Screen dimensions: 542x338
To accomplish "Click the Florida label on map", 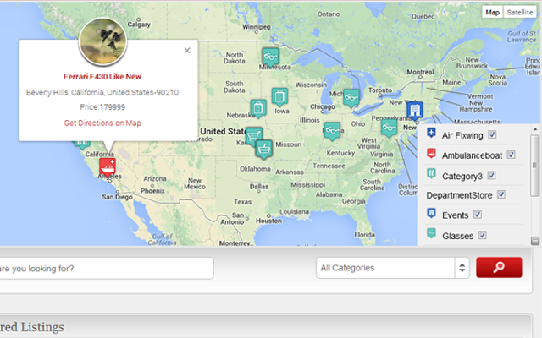I will pos(364,235).
